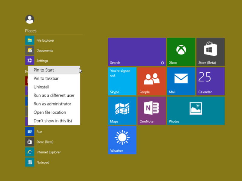Open the Xbox tile
242x181 pixels.
tap(181, 52)
